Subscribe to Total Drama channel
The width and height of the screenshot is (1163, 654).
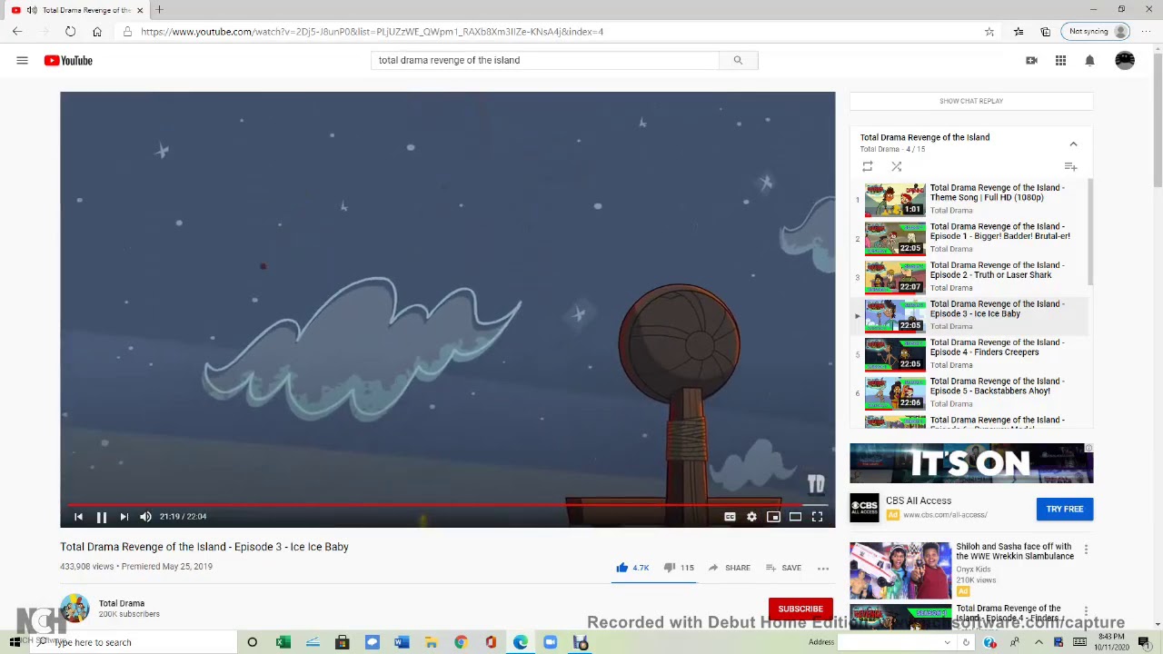800,609
